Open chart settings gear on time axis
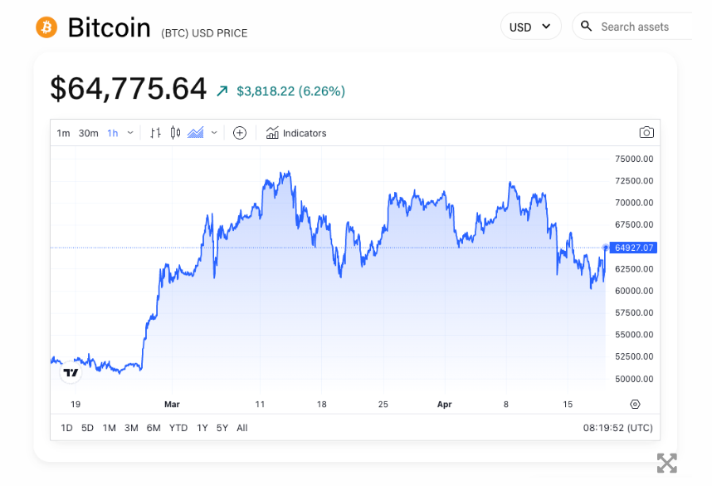 (635, 405)
